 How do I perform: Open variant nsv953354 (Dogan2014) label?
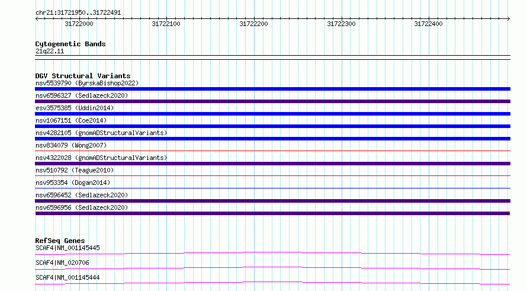point(73,183)
